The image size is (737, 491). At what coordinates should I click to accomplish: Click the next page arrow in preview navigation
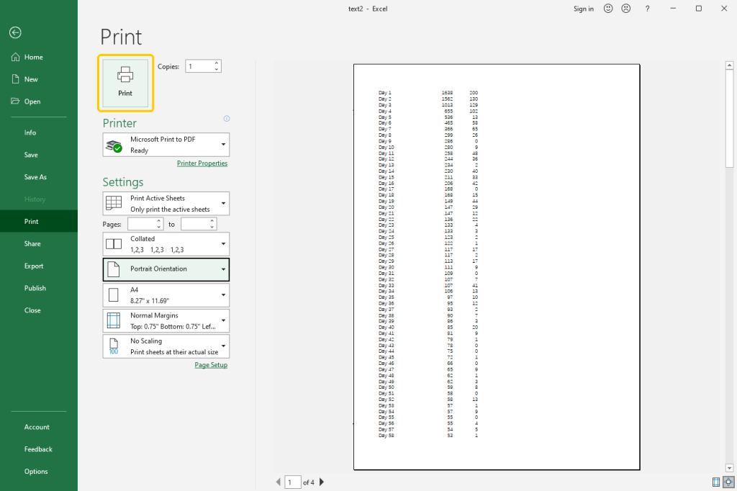coord(322,482)
